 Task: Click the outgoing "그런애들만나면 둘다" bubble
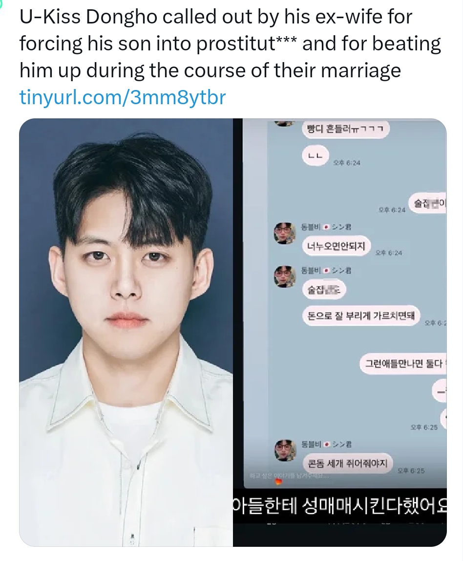pos(403,364)
